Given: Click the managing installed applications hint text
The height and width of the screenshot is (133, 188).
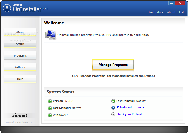Looking at the screenshot, I should [x=113, y=76].
